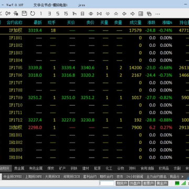Click the circular refresh icon

33,14
